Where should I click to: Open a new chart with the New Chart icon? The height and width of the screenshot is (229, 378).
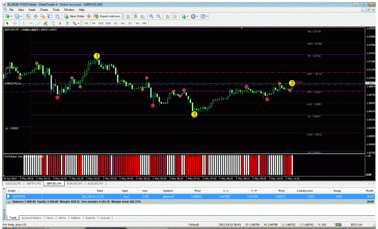pyautogui.click(x=7, y=16)
